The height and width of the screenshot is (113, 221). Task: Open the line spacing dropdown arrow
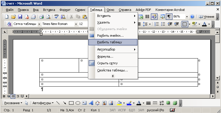click(x=149, y=24)
